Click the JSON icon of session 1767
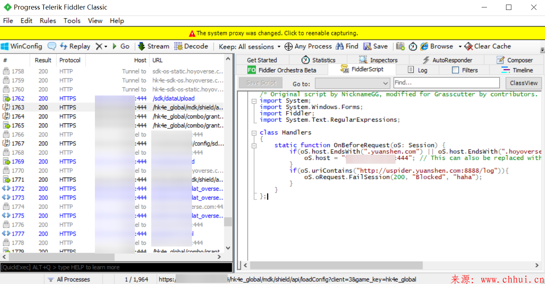The width and height of the screenshot is (545, 284). click(x=6, y=143)
